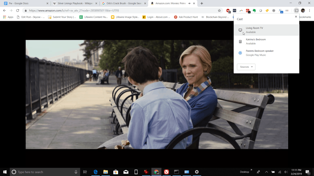Close the Silver Linings Playbook tab
Screen dimensions: 314x176
[x=96, y=3]
